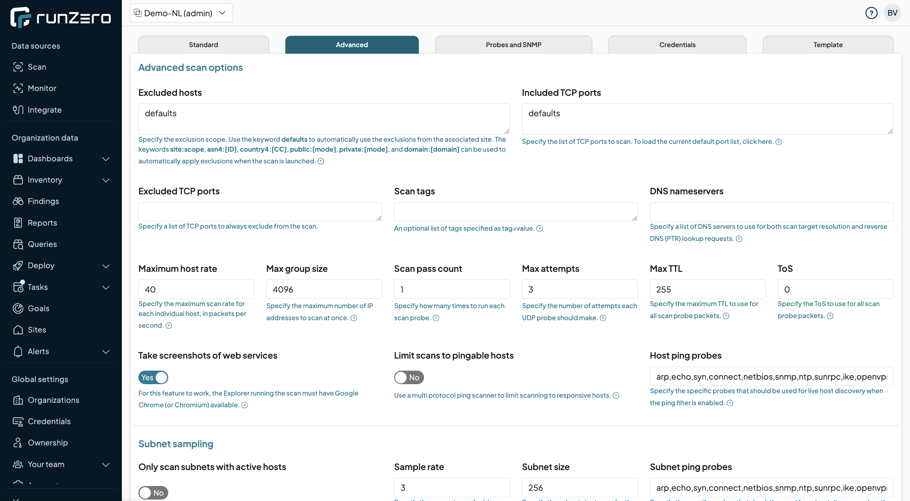The width and height of the screenshot is (910, 501).
Task: Open the help question mark icon
Action: pyautogui.click(x=871, y=13)
